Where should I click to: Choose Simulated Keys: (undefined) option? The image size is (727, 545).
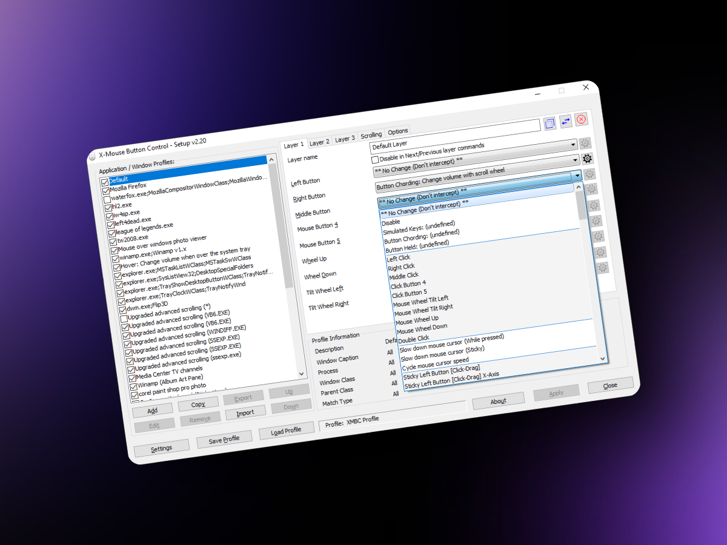click(419, 228)
